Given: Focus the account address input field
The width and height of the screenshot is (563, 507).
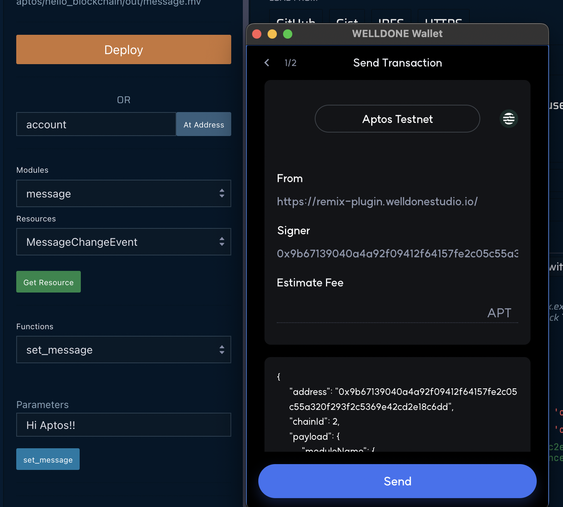Looking at the screenshot, I should click(x=96, y=124).
